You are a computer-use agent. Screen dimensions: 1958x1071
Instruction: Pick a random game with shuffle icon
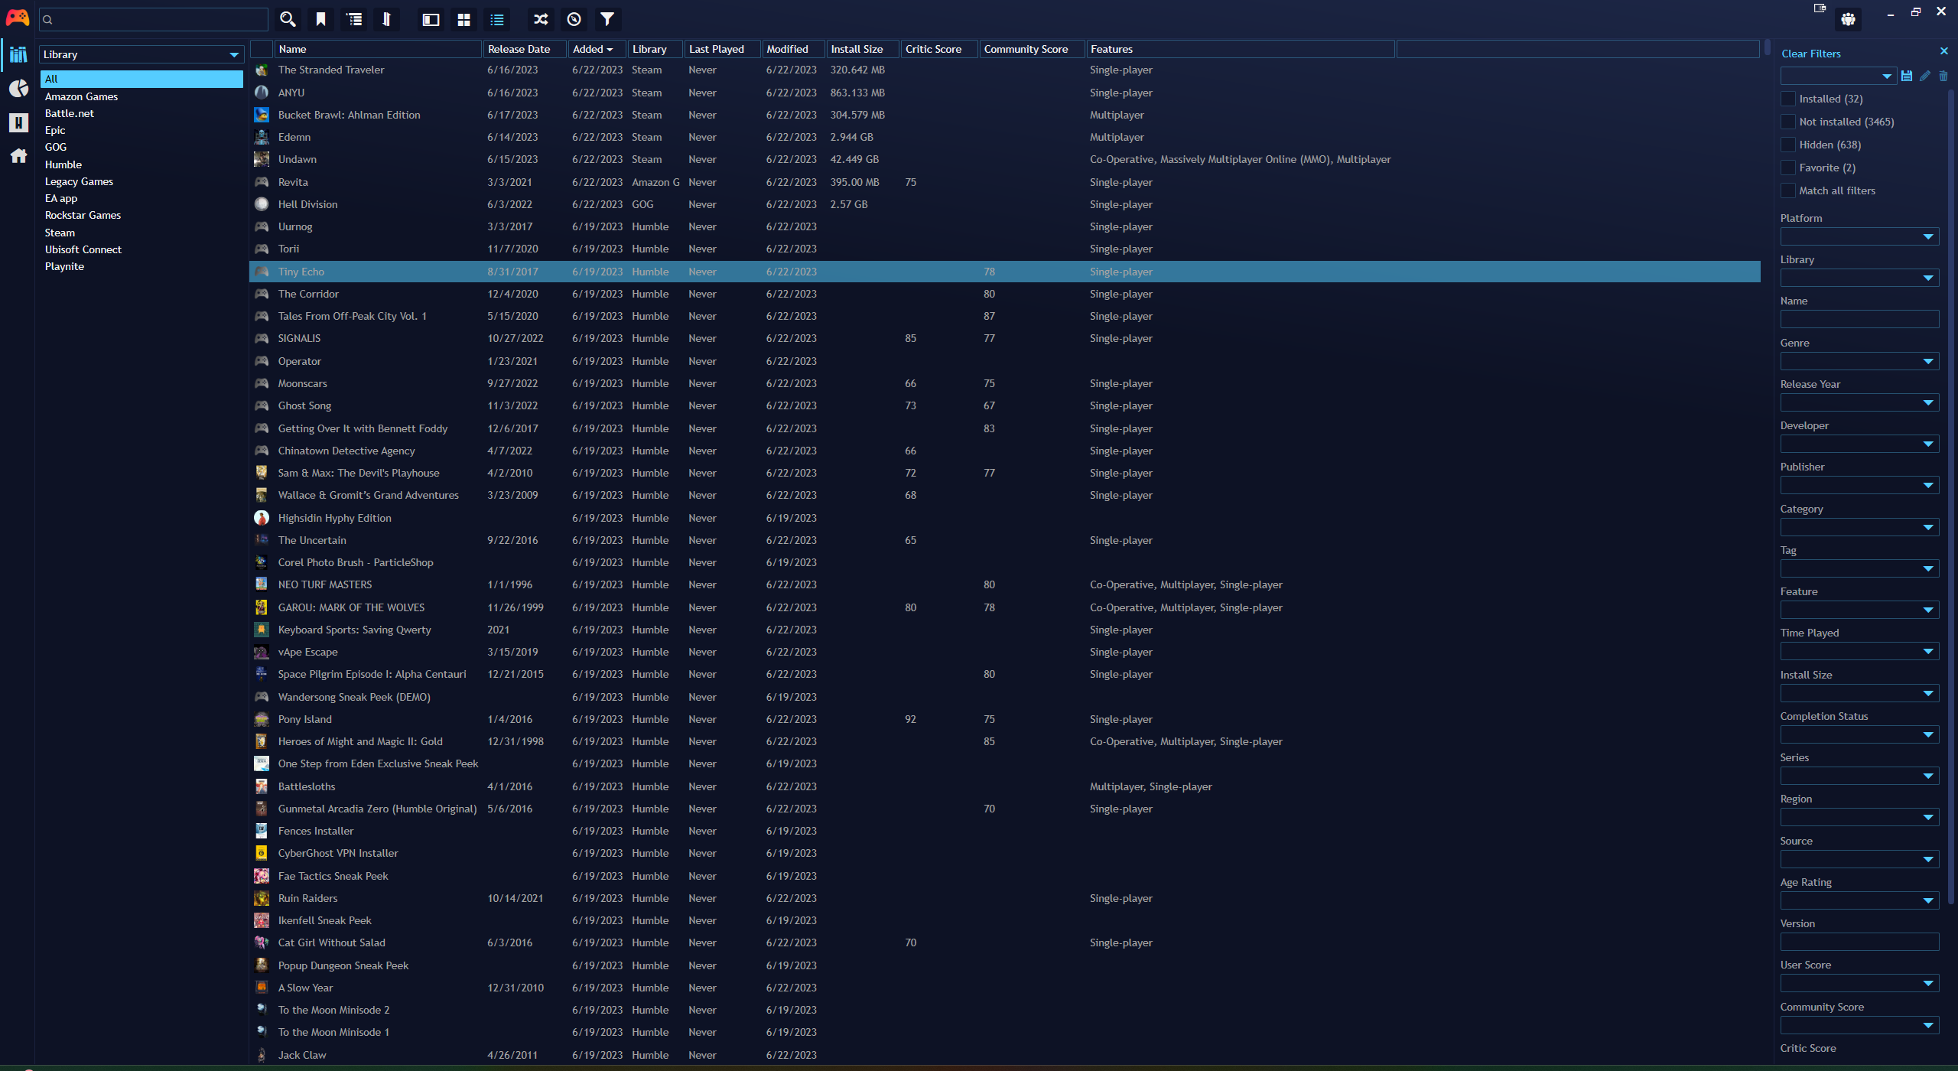pyautogui.click(x=541, y=19)
